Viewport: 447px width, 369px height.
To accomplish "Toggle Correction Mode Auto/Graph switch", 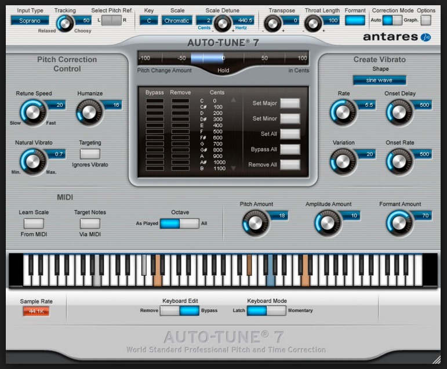I will coord(393,20).
